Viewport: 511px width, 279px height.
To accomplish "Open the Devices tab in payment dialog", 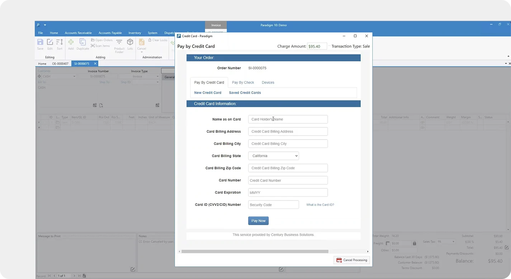I will (x=268, y=82).
